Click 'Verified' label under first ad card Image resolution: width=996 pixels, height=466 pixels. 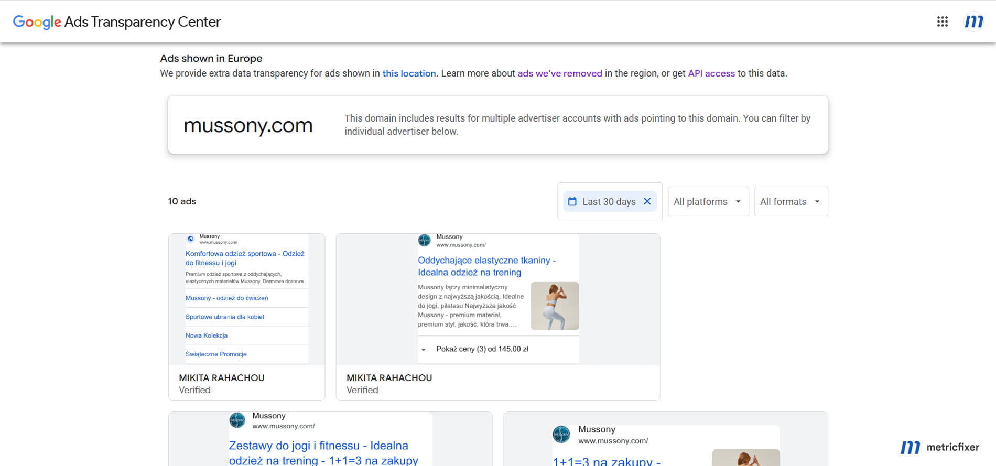pos(194,390)
